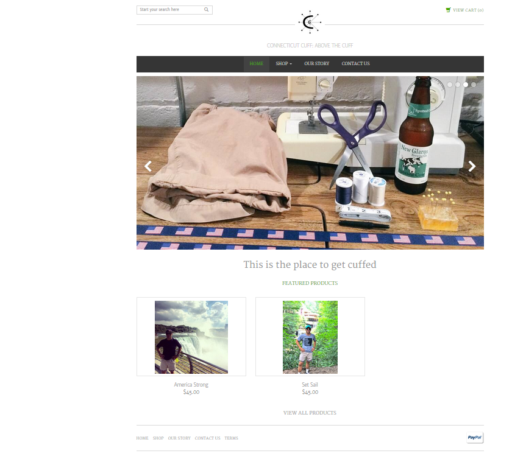Image resolution: width=526 pixels, height=456 pixels.
Task: Advance the slideshow with the right arrow
Action: pos(472,166)
